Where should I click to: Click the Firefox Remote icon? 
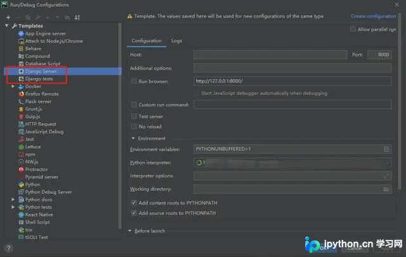coord(21,94)
